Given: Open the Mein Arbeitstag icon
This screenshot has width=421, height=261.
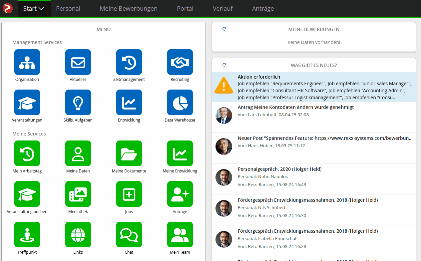Looking at the screenshot, I should pos(27,153).
